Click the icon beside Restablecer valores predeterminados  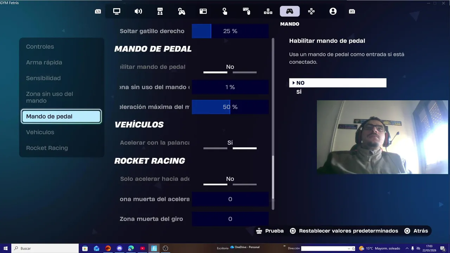point(293,231)
